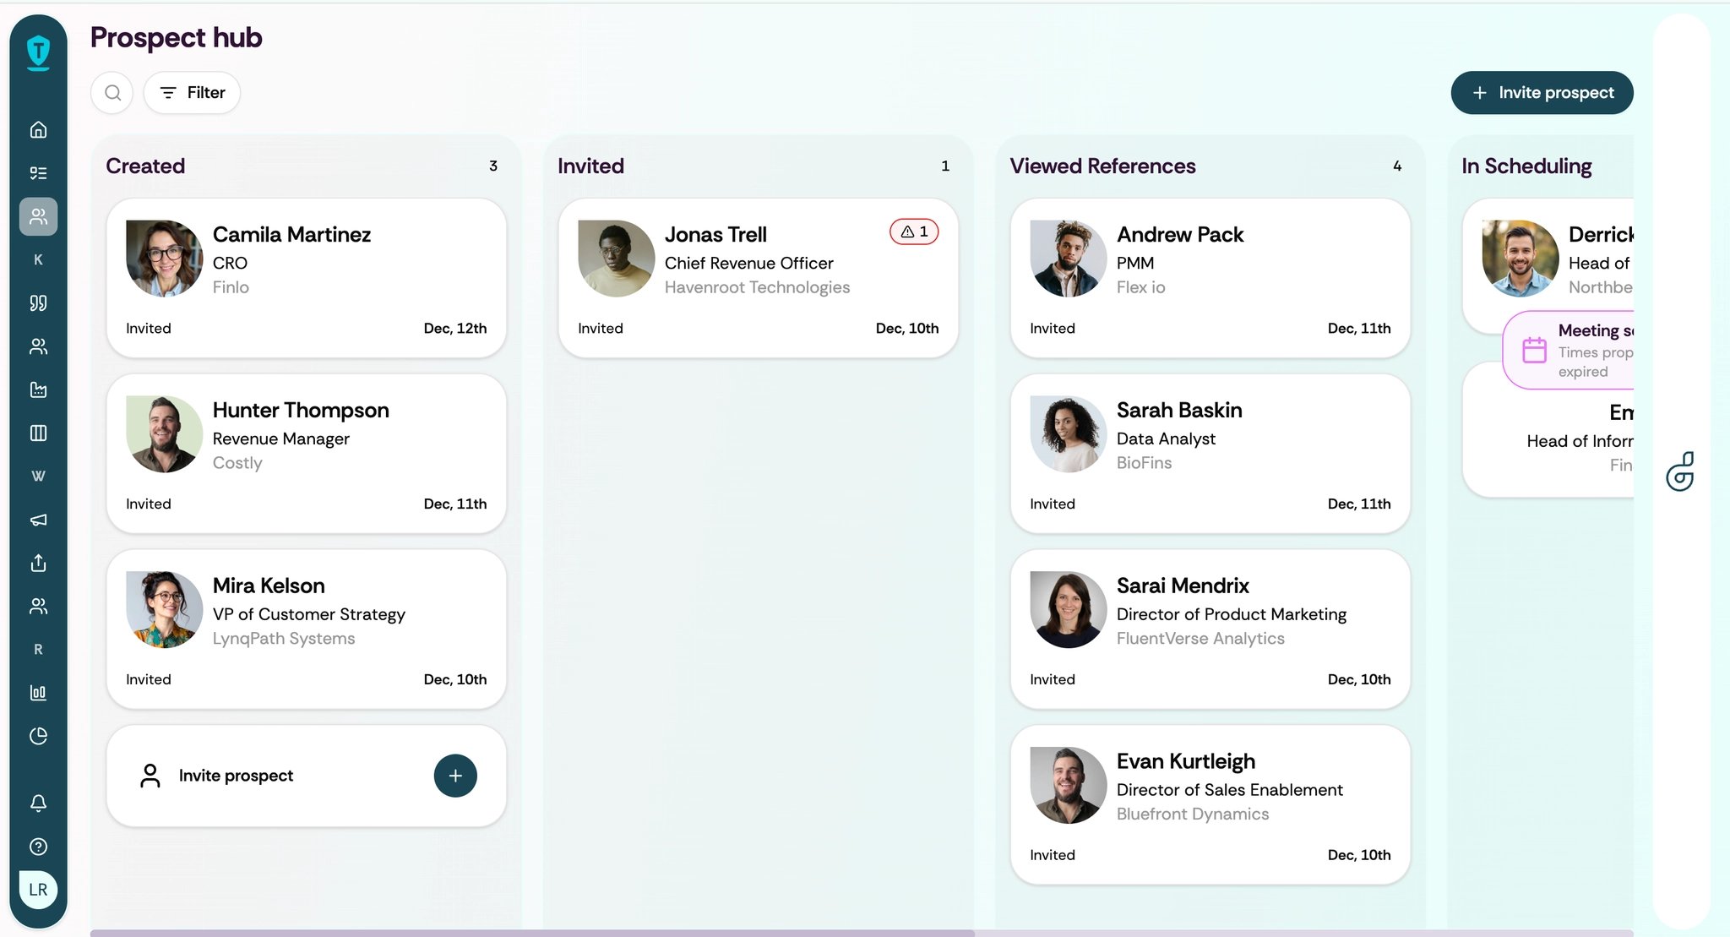Open the columns board icon in sidebar
This screenshot has height=937, width=1730.
38,433
